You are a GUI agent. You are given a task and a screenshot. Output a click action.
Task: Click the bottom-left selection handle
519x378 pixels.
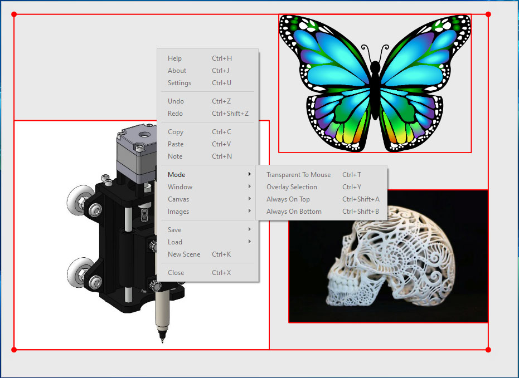pyautogui.click(x=14, y=350)
